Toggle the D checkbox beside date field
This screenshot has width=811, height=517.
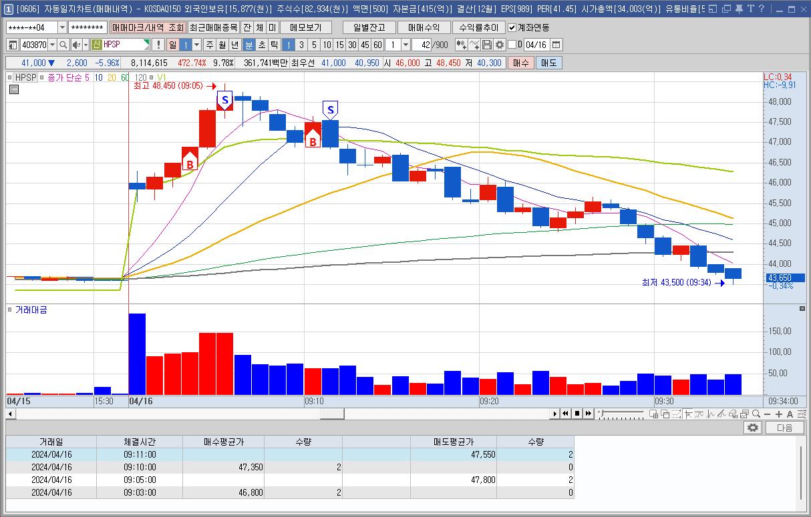click(x=512, y=45)
